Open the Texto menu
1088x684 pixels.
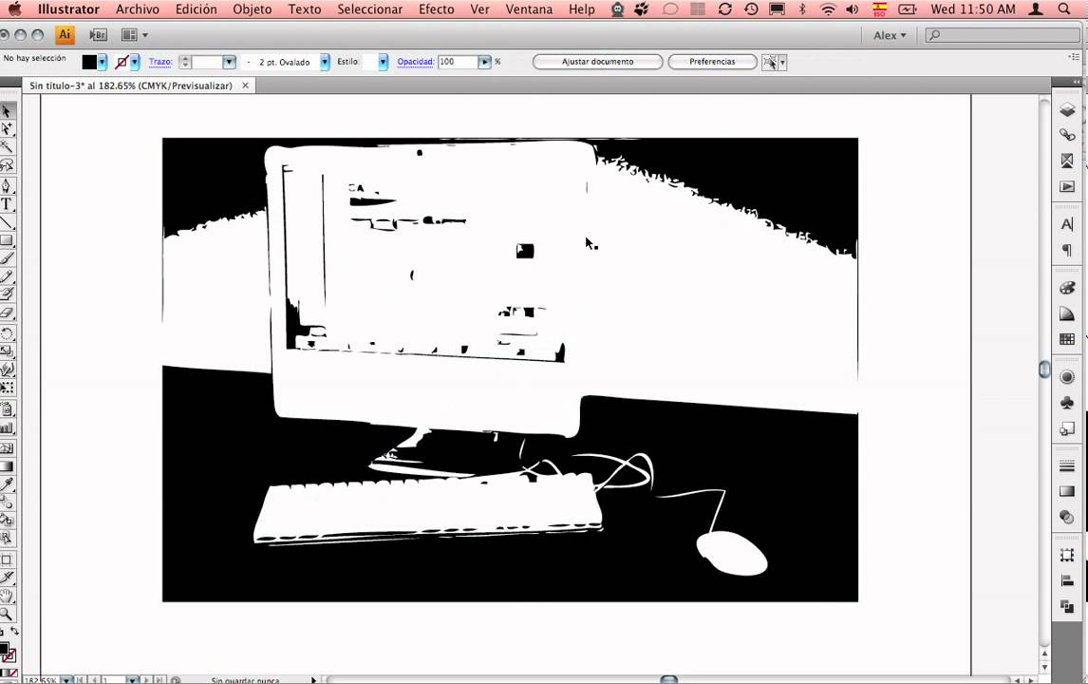(305, 9)
